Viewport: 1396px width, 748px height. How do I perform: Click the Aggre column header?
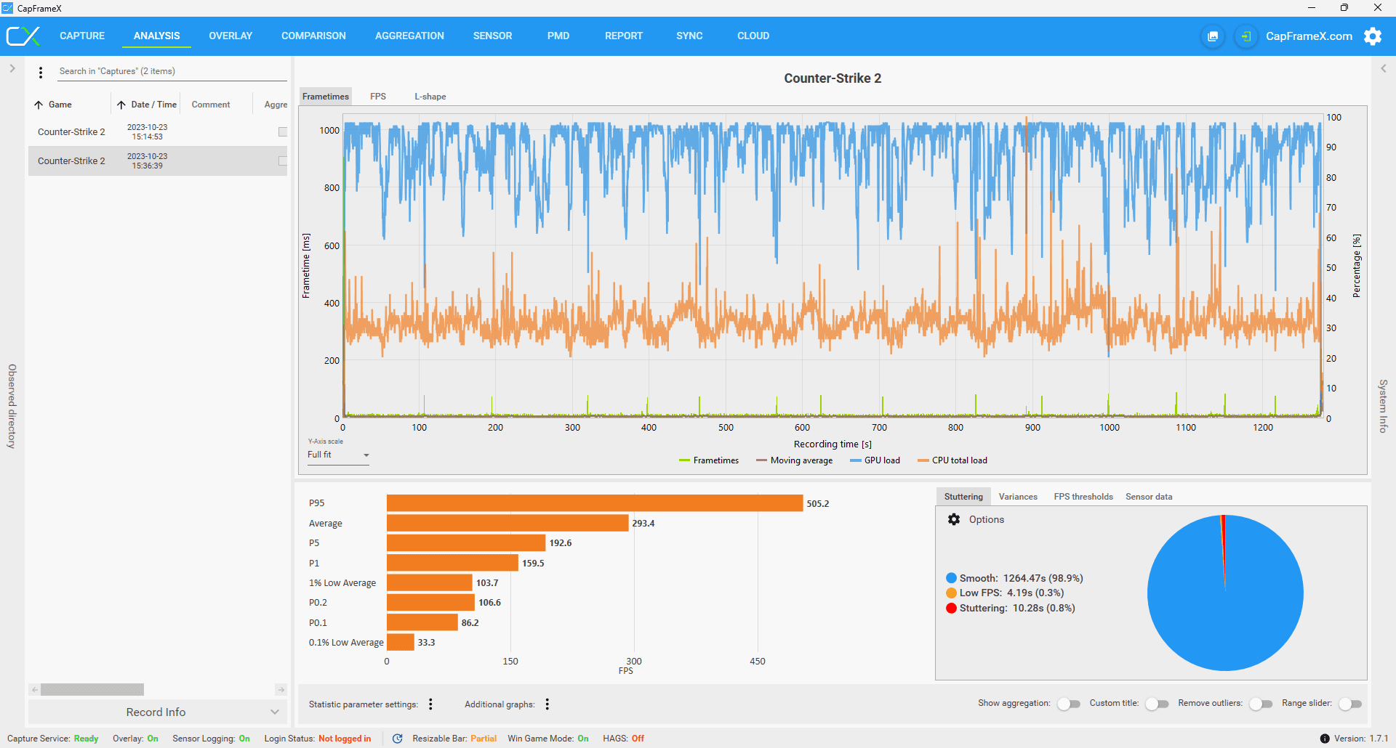(x=276, y=105)
